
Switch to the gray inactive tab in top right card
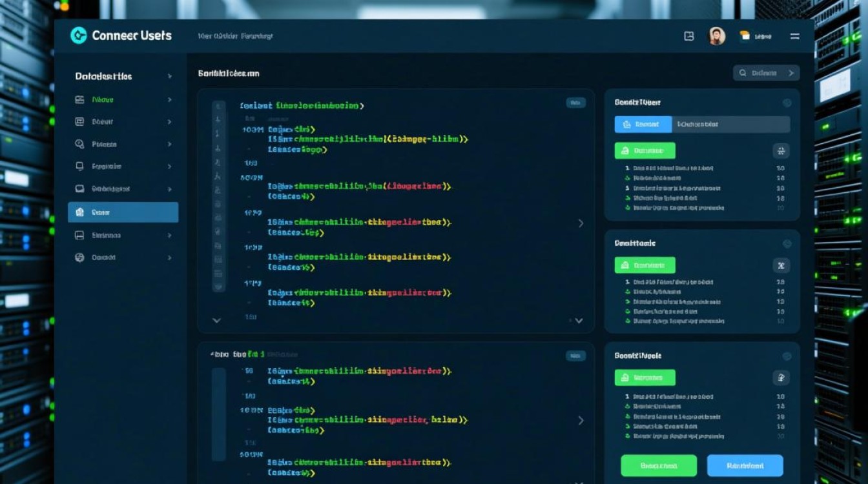click(x=730, y=124)
